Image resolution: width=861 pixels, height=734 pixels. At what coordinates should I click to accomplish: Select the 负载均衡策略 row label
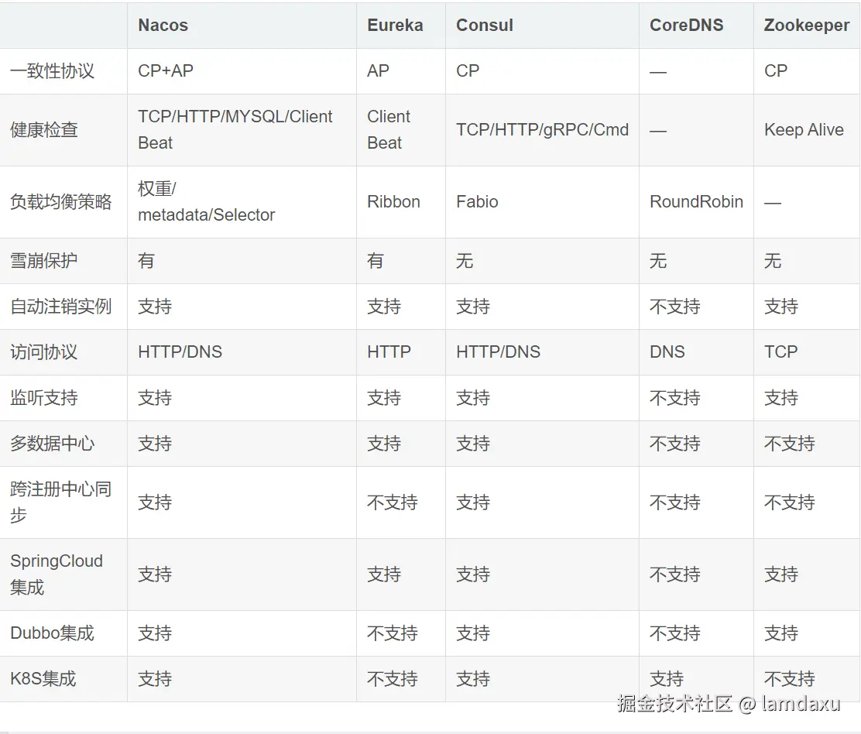[60, 202]
